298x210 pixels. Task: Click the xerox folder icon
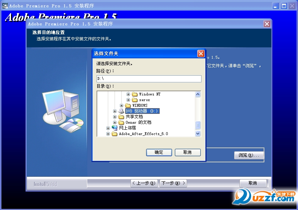coord(135,100)
